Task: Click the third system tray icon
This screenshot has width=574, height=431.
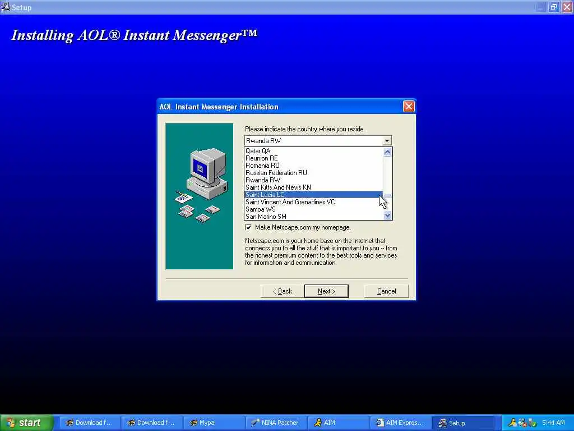Action: (x=533, y=423)
